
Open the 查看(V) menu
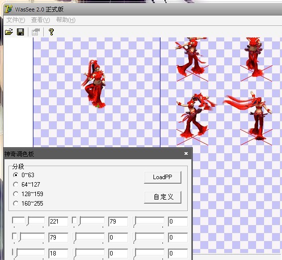tap(40, 20)
